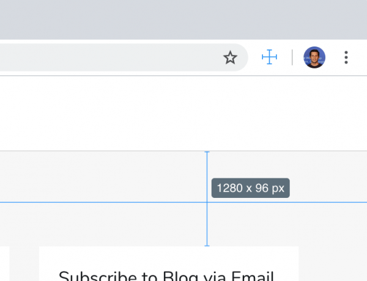Screen dimensions: 367x281
Task: Click the gray band above the blue horizontal line
Action: (103, 177)
